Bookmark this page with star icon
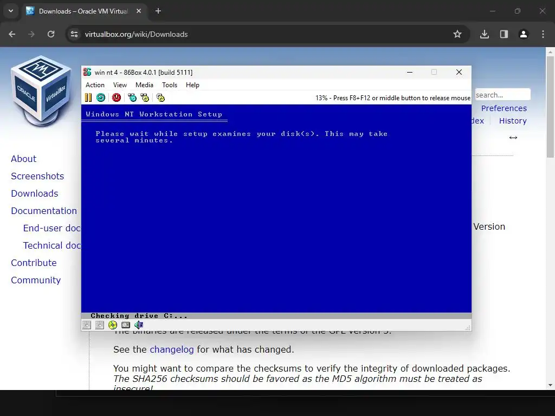The image size is (555, 416). [457, 34]
